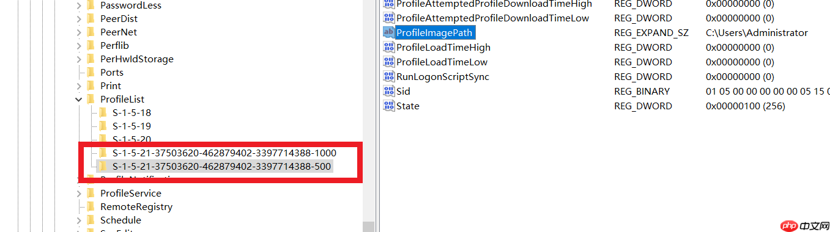
Task: Click the ProfileLoadTimeLow DWORD icon
Action: click(x=388, y=62)
